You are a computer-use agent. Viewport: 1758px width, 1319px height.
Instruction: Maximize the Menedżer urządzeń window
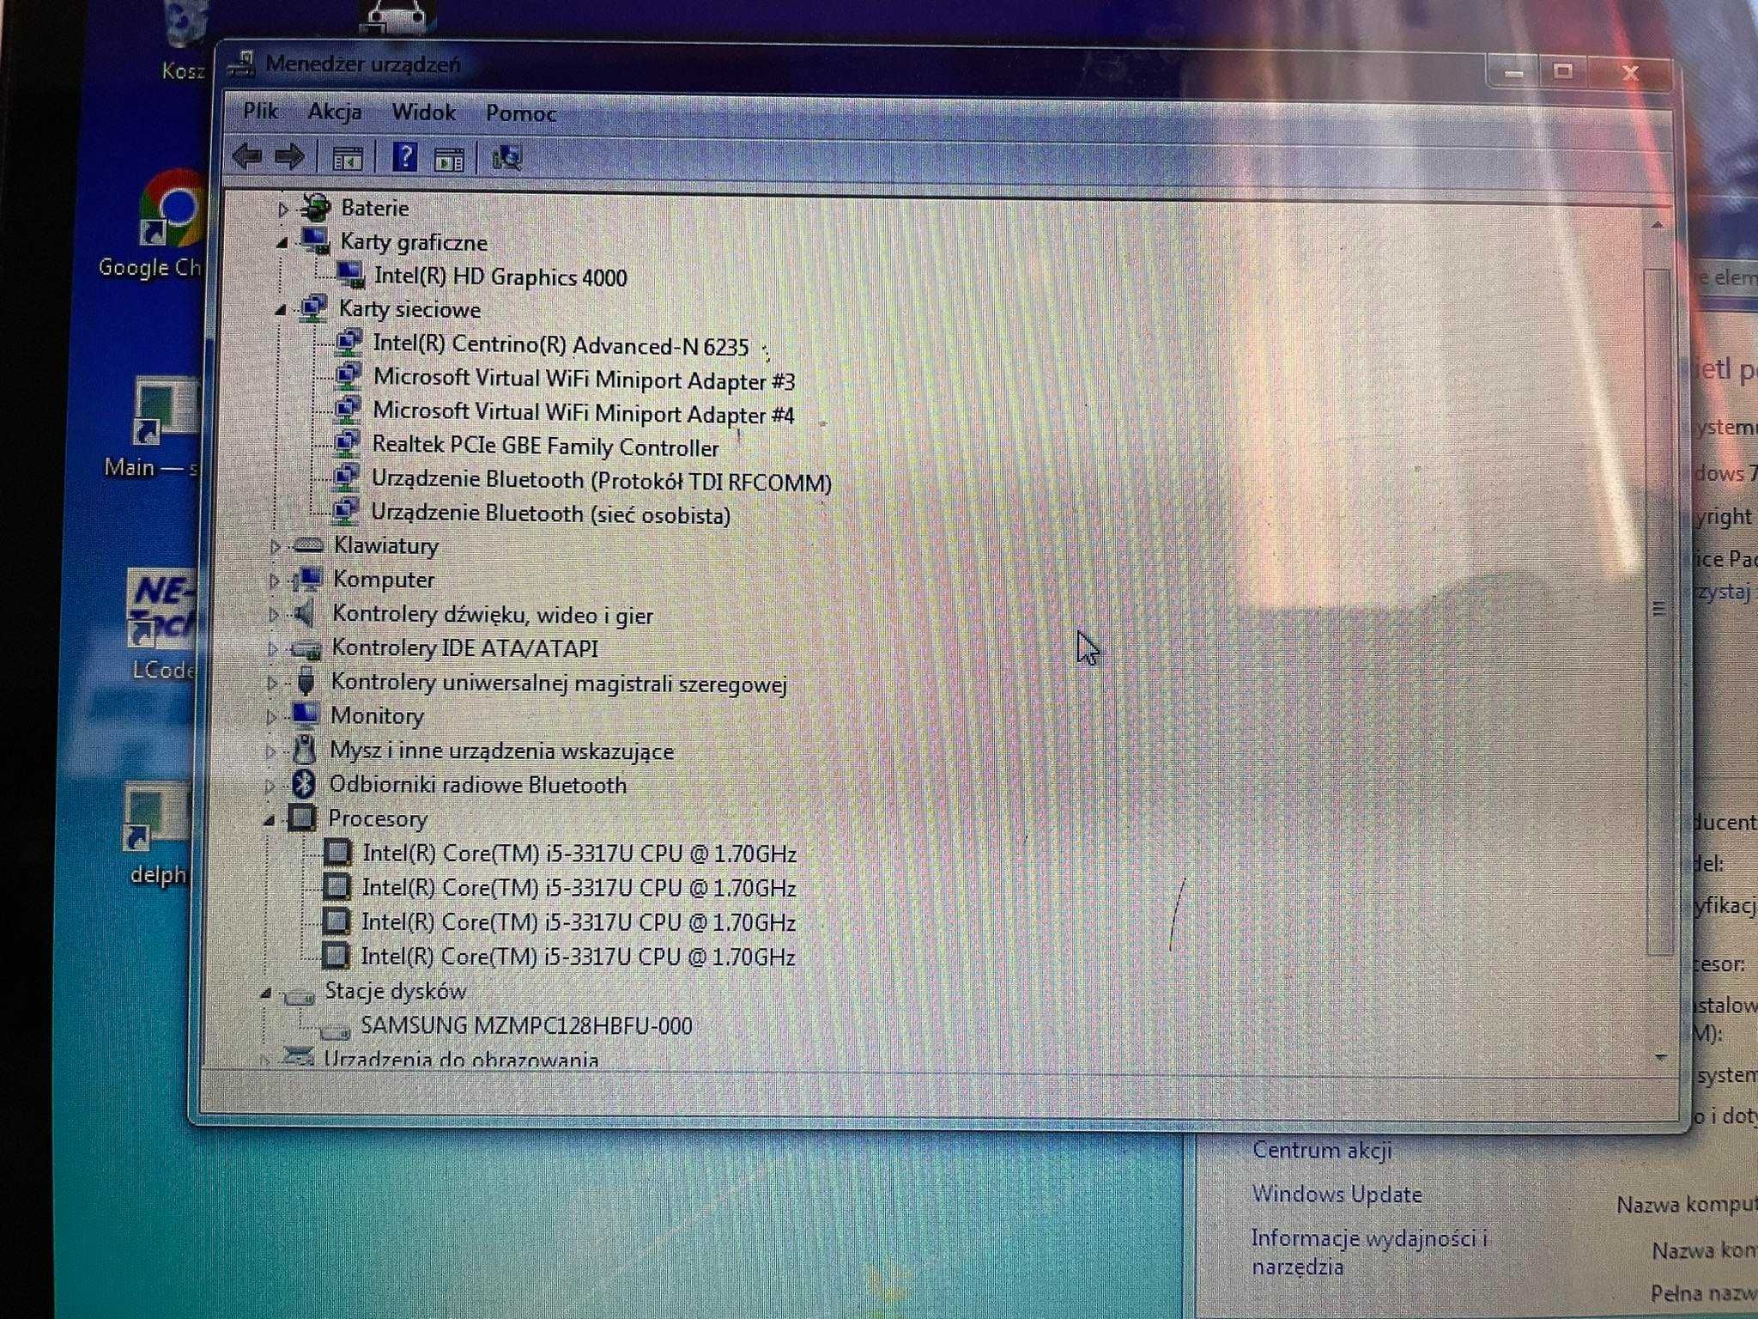pyautogui.click(x=1562, y=71)
